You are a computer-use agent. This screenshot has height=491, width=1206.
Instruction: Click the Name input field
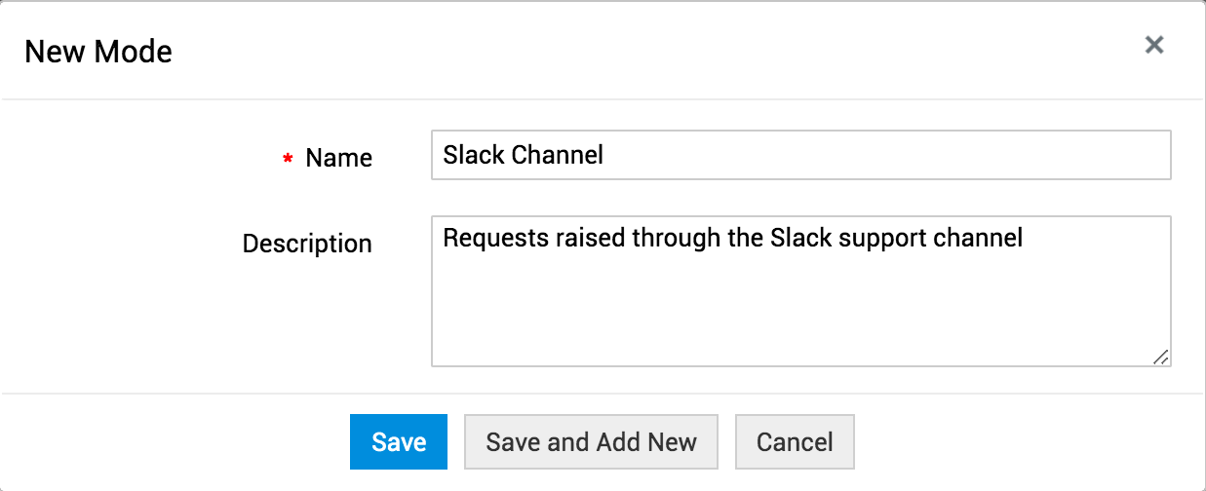tap(799, 156)
